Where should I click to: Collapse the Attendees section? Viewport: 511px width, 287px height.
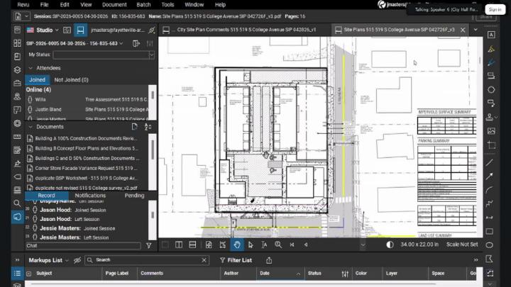[x=31, y=68]
